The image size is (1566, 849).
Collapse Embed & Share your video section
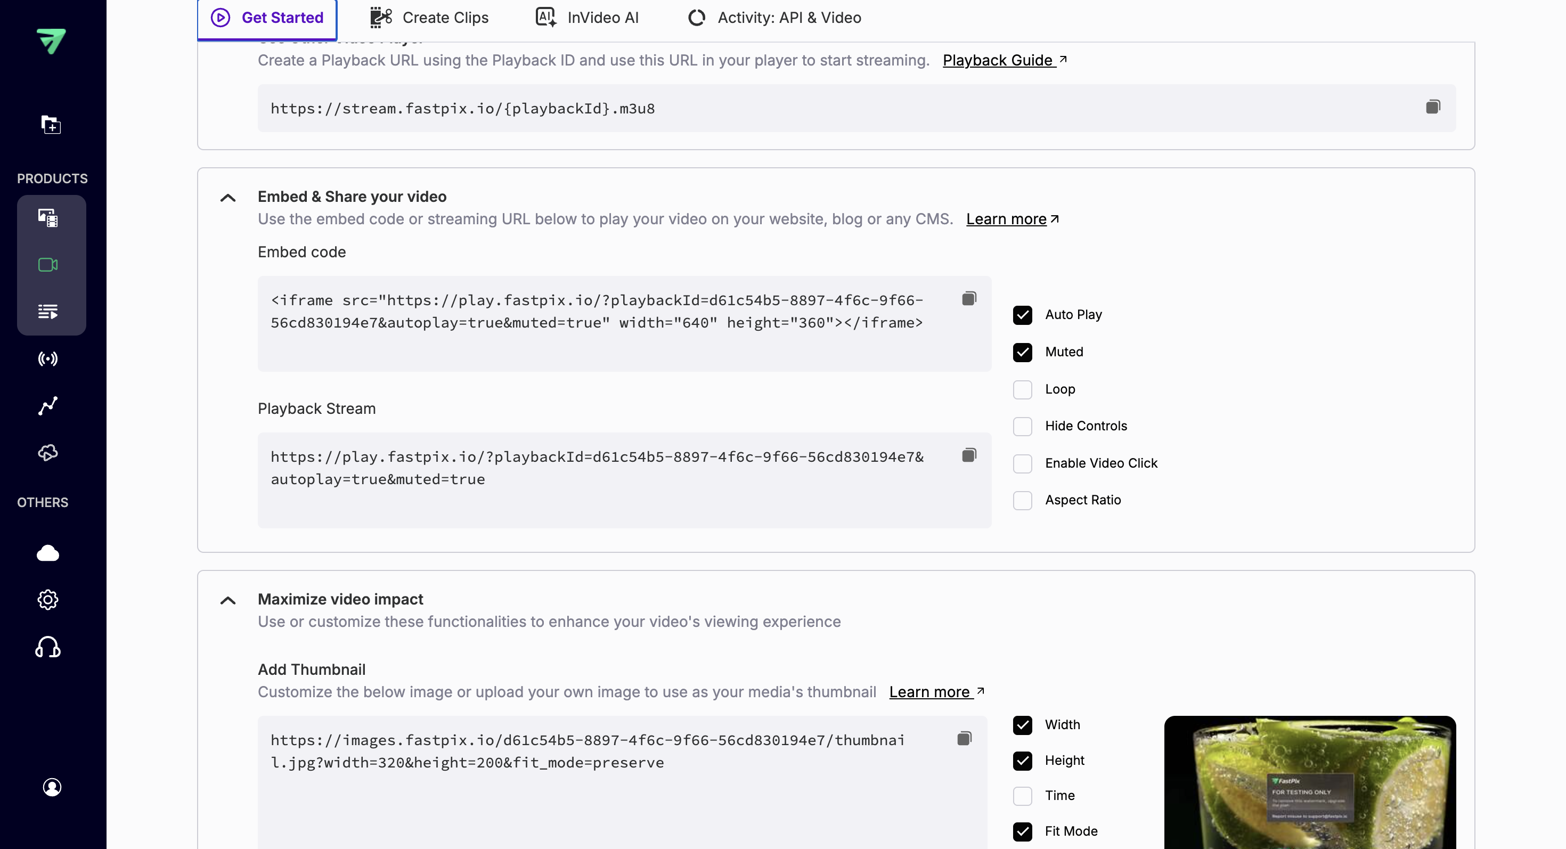click(x=228, y=198)
